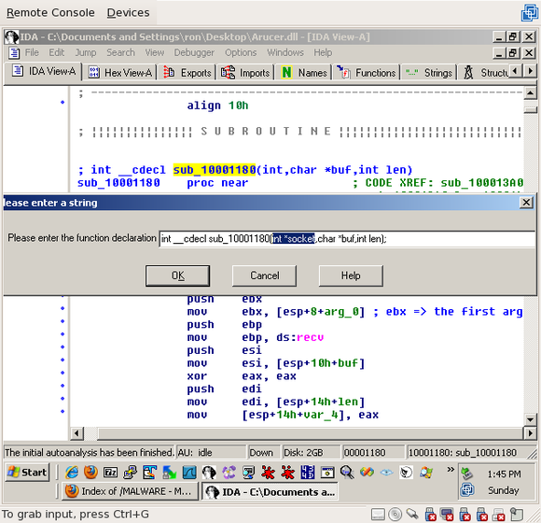Open the blue hex editor quick launch icon

pos(308,472)
